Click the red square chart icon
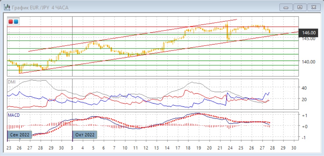Screen dimensions: 324x156 (x=11, y=22)
